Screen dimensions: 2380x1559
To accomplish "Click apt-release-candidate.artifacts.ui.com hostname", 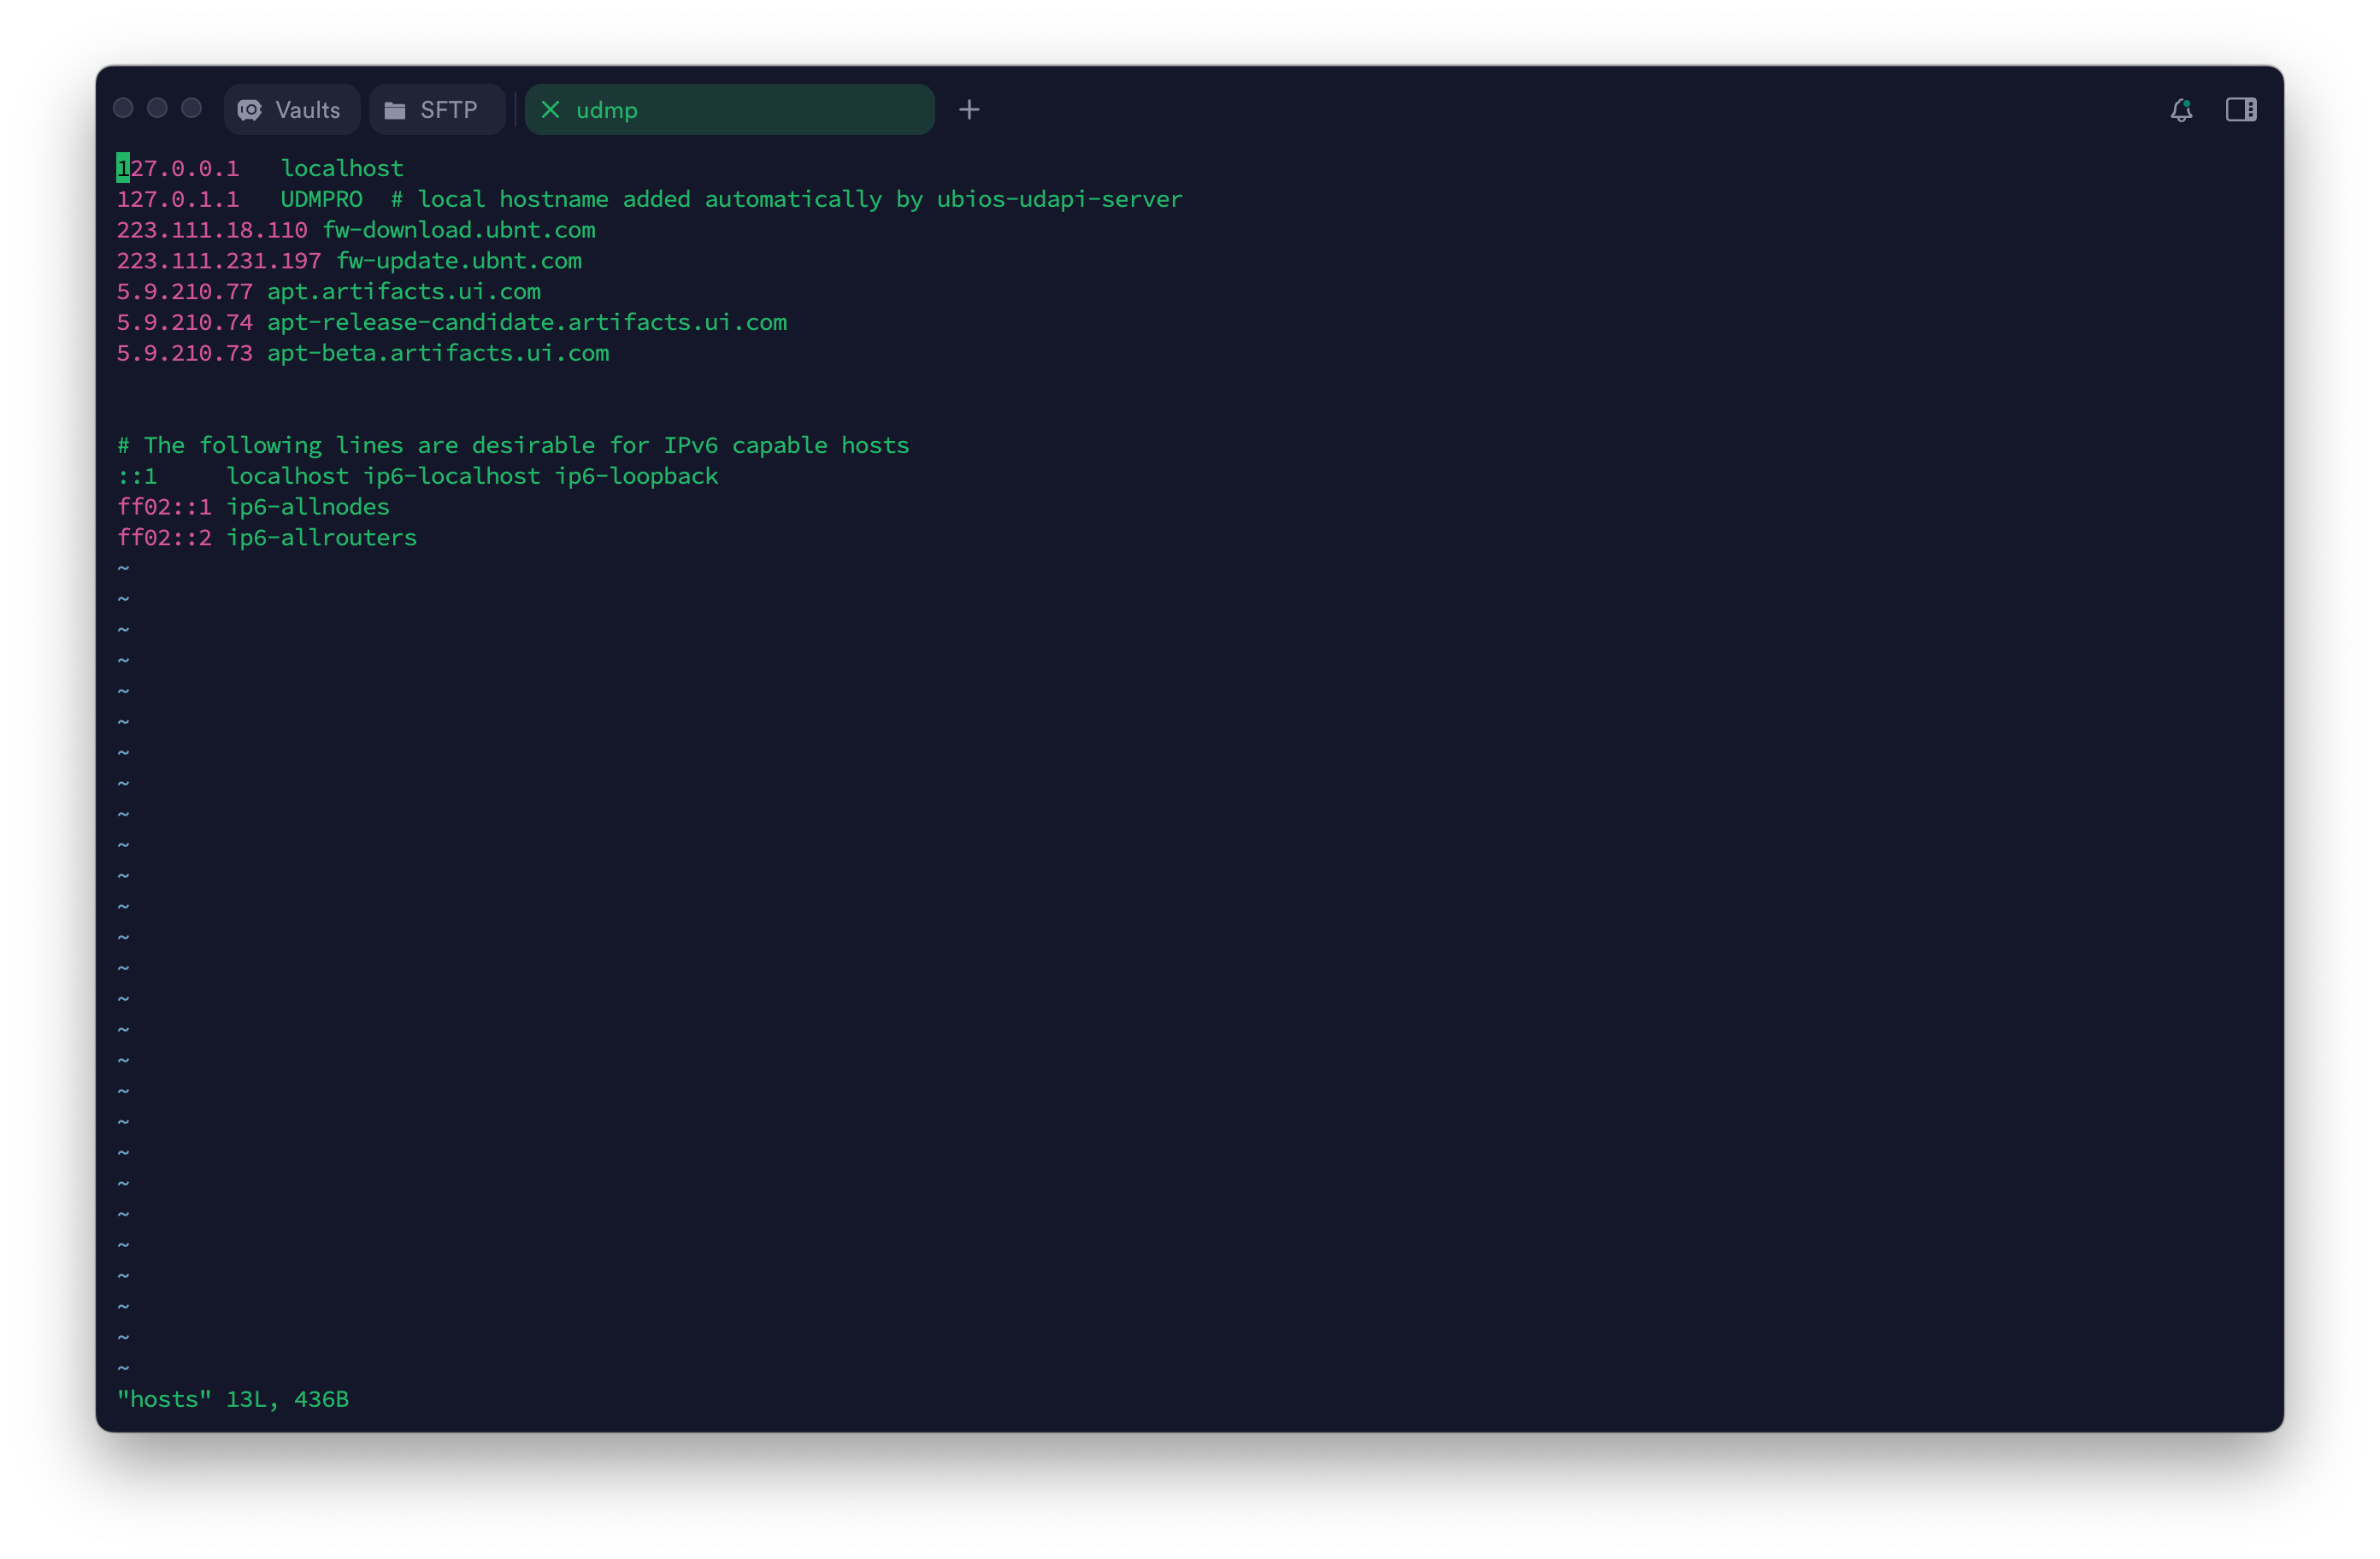I will tap(526, 322).
